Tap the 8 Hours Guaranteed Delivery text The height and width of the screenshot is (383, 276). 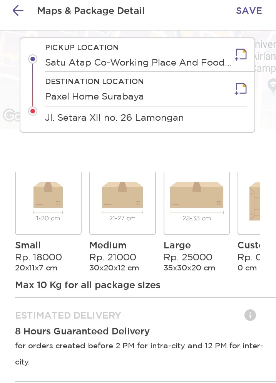click(x=82, y=331)
